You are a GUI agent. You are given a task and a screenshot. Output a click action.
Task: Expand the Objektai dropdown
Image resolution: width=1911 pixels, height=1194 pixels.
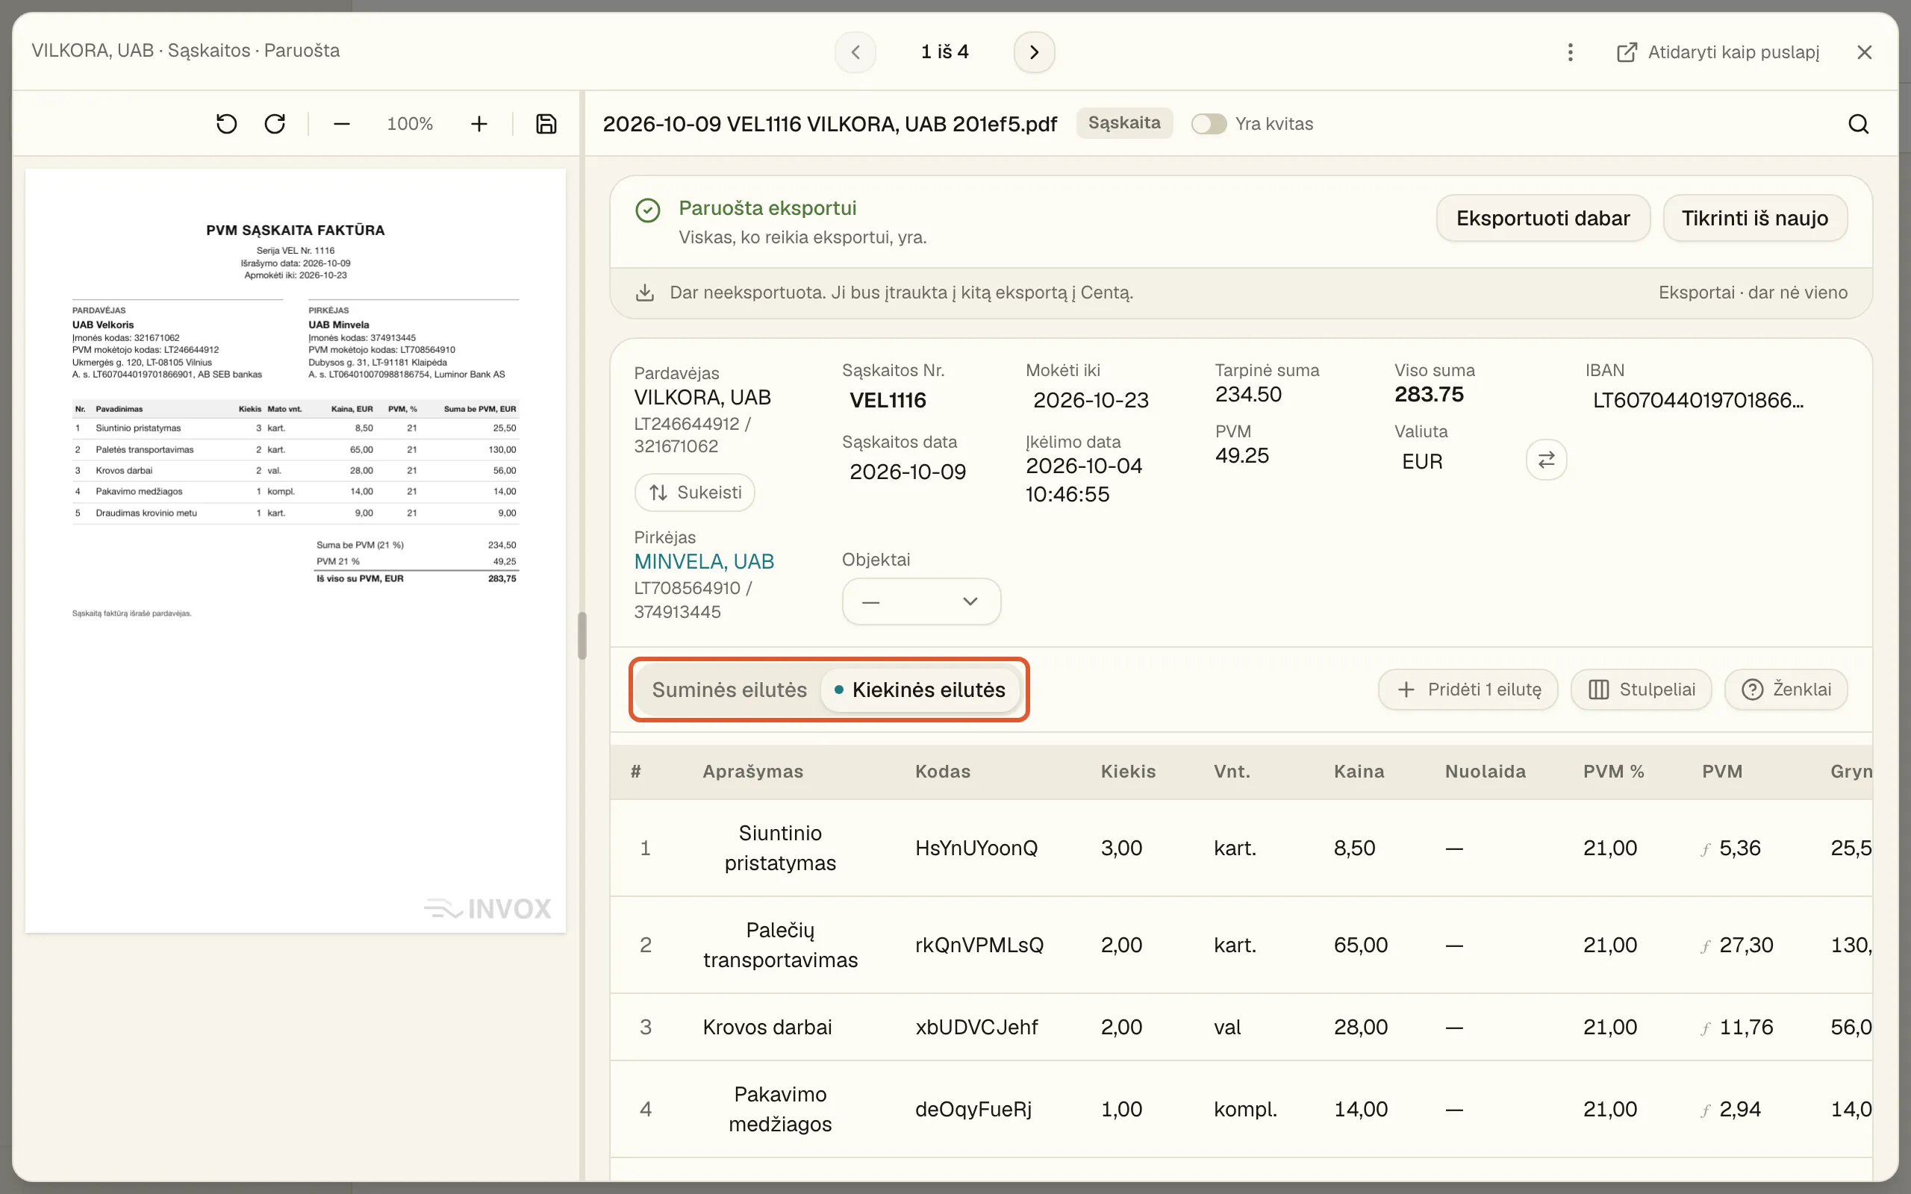tap(922, 601)
